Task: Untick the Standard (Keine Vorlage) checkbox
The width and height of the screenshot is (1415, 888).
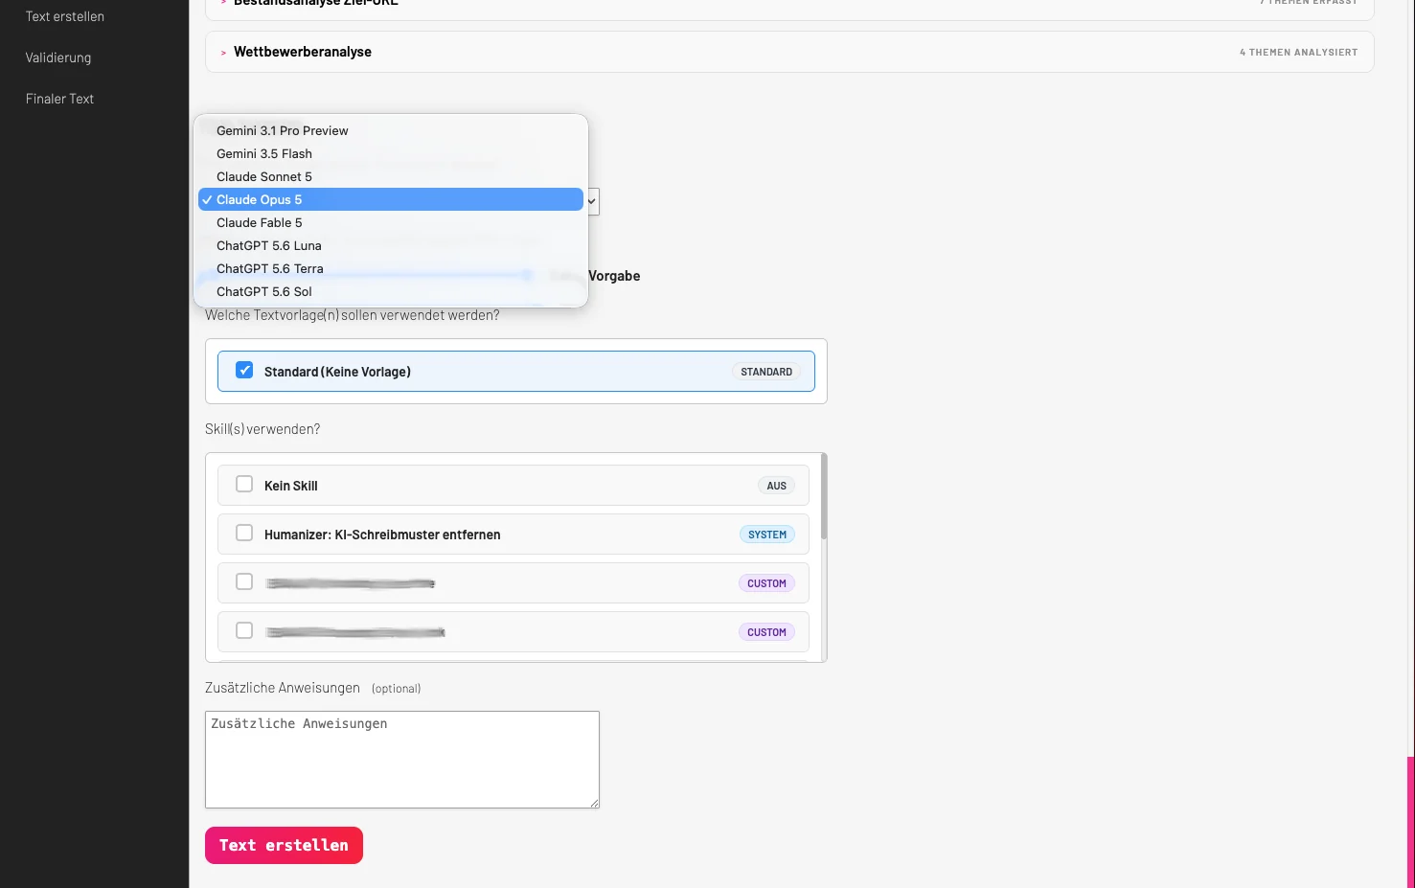Action: point(244,371)
